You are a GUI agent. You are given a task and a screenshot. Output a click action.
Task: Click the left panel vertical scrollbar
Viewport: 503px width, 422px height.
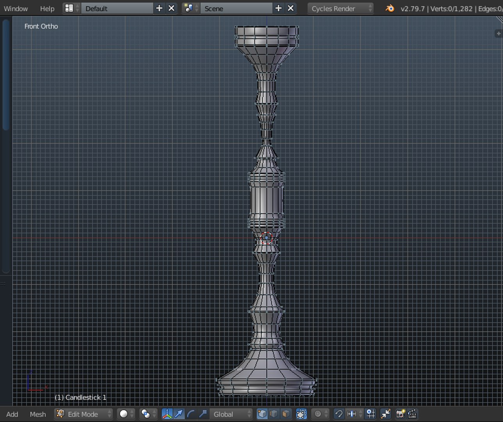pyautogui.click(x=5, y=75)
